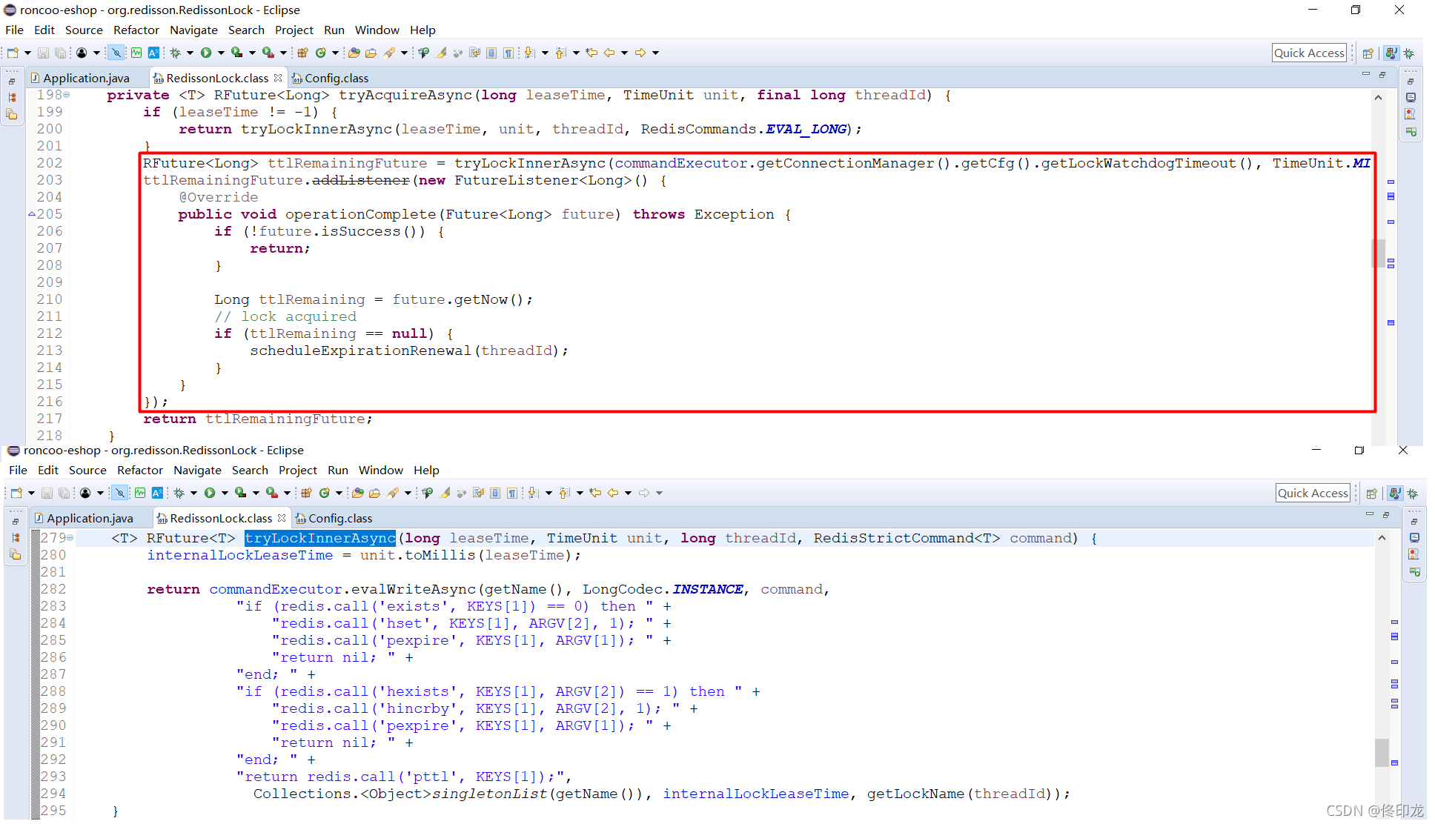The height and width of the screenshot is (824, 1435).
Task: Open Refactor menu in upper window
Action: tap(136, 30)
